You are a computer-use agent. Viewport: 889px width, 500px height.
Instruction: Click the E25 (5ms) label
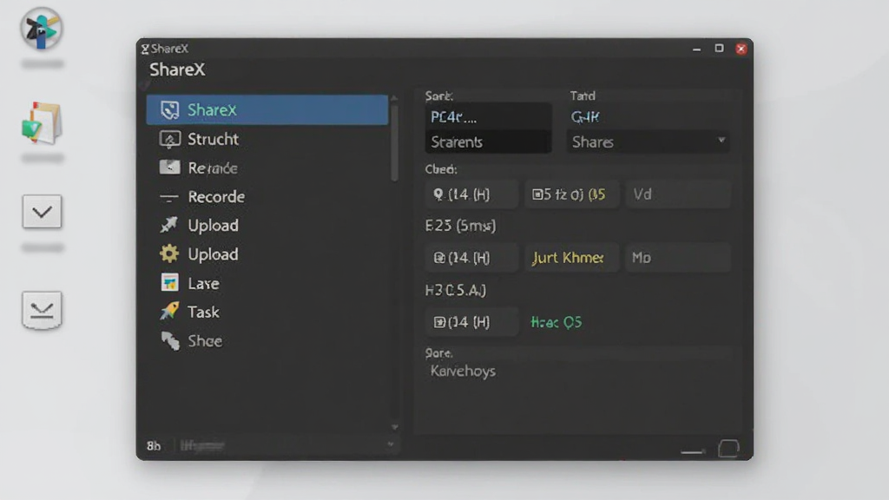click(x=460, y=226)
